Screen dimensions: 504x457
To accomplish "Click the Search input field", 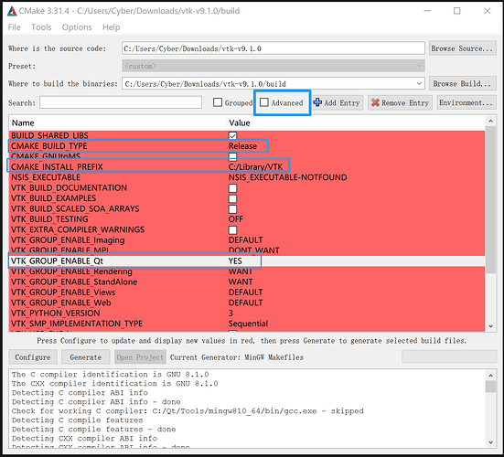I will click(x=121, y=102).
